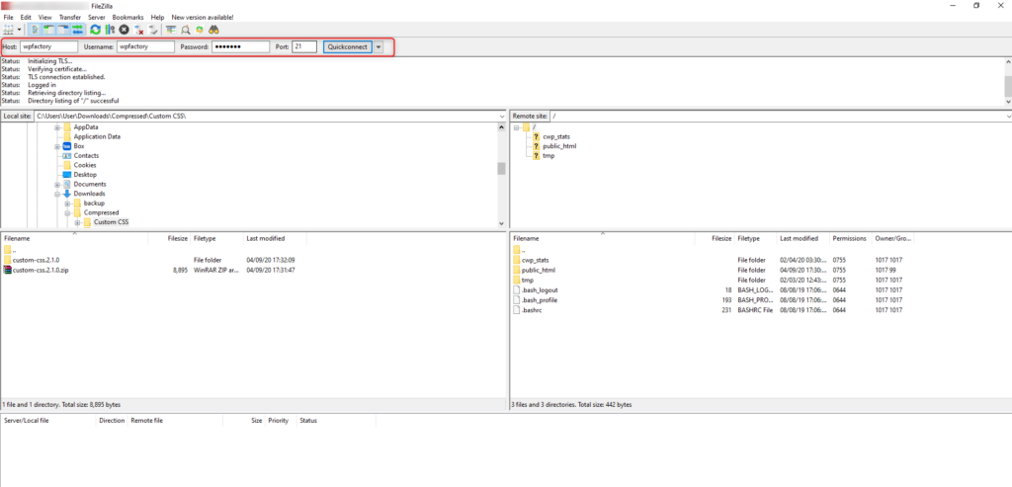Select .bash_logout in remote file list
The height and width of the screenshot is (487, 1012).
[x=539, y=290]
